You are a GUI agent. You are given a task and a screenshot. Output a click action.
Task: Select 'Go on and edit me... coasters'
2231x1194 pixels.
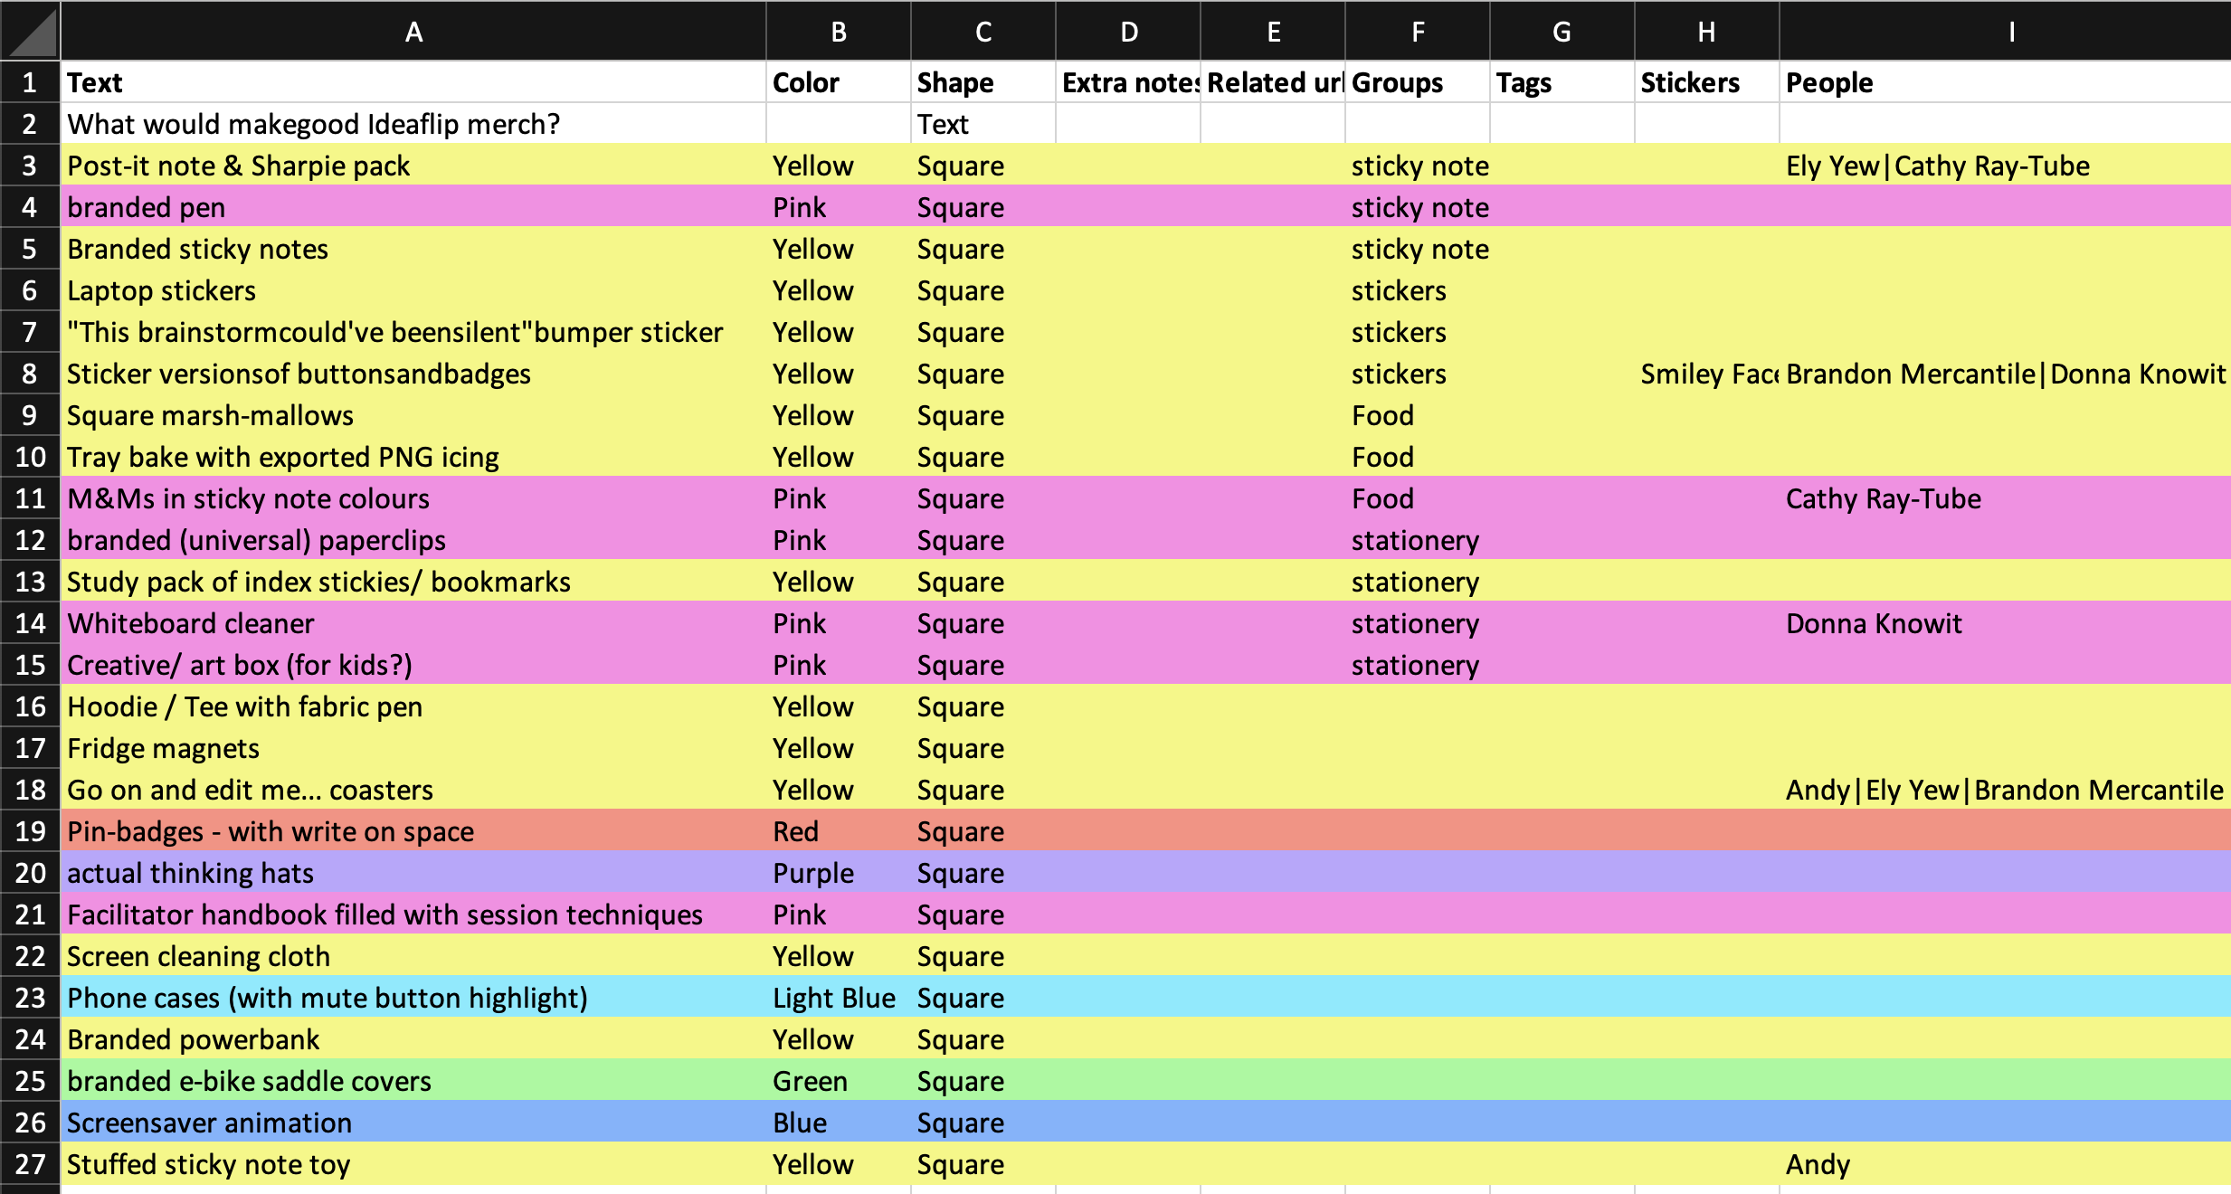[413, 790]
